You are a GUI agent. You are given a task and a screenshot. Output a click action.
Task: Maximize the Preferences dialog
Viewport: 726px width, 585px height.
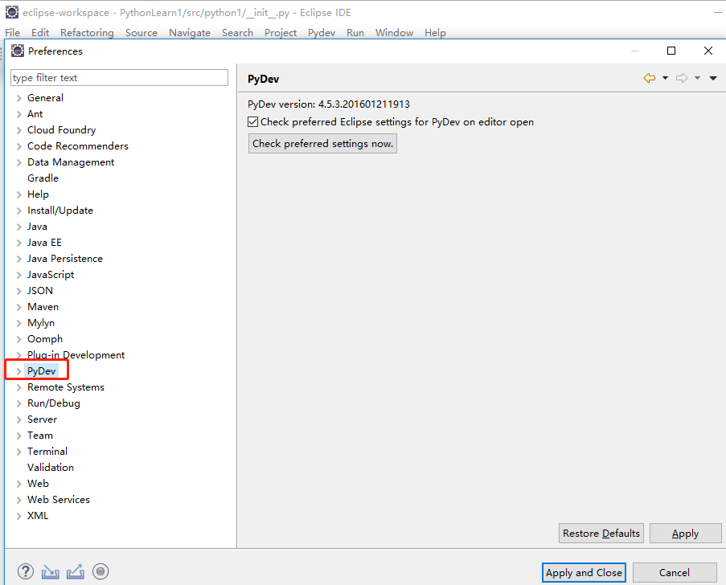(671, 51)
